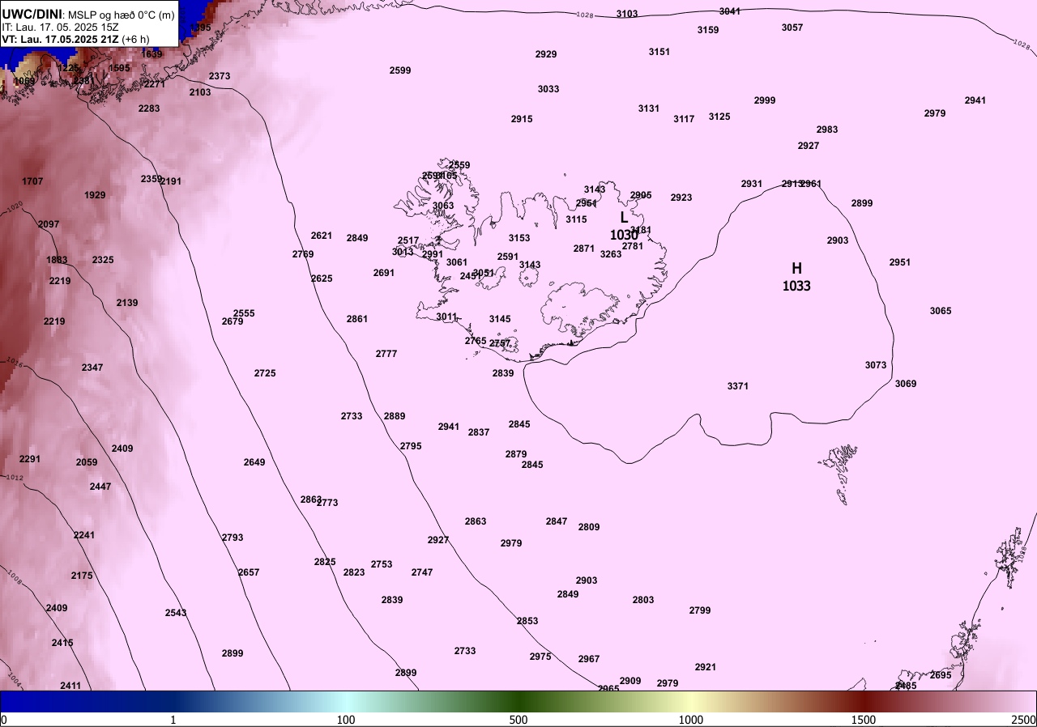
Task: Click the 2929 height value
Action: (x=546, y=54)
